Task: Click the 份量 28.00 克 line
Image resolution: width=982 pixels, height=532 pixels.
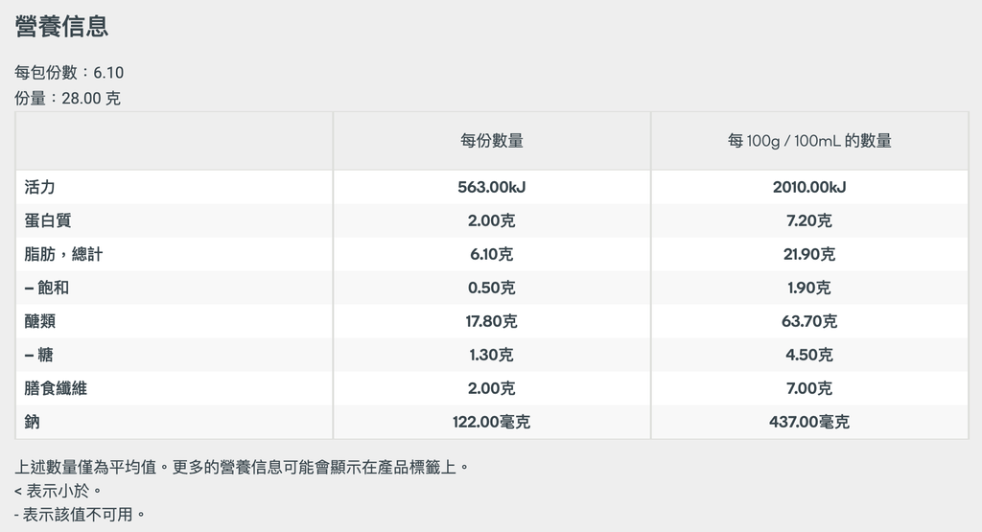Action: point(67,99)
